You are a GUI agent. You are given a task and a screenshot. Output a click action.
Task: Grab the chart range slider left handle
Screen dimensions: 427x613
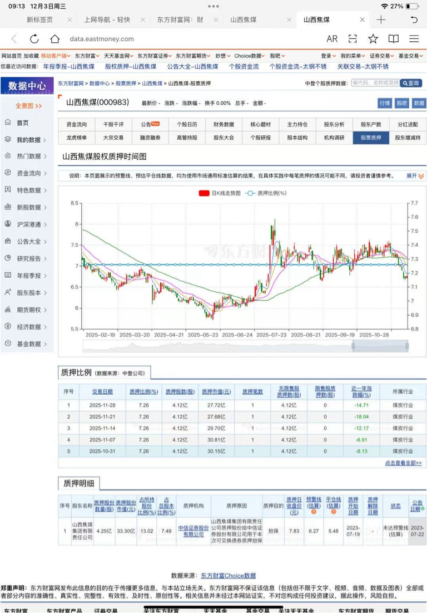[353, 346]
